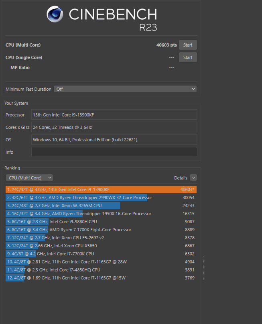
Task: Click the score 30054 in ranking
Action: coord(188,198)
